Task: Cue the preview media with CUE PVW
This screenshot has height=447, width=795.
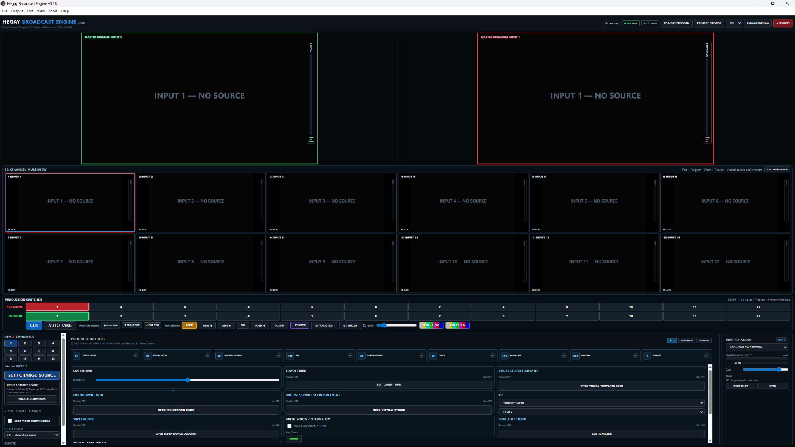Action: pyautogui.click(x=153, y=326)
